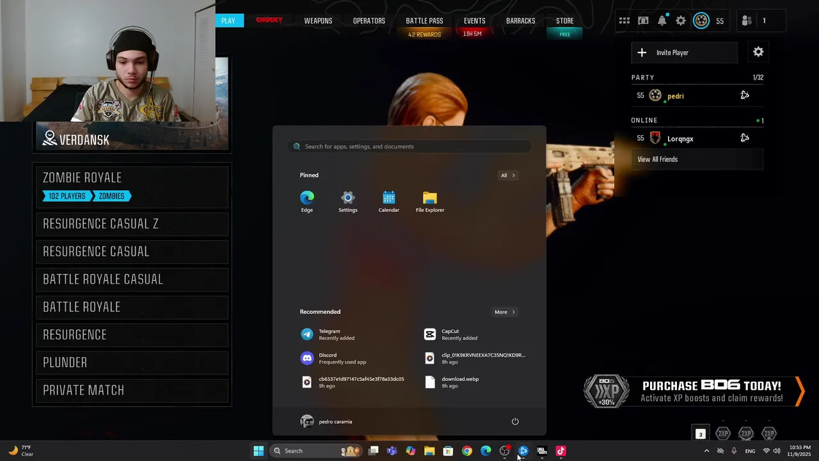Open Battle.net icon on the taskbar
Viewport: 819px width, 461px height.
coord(523,451)
